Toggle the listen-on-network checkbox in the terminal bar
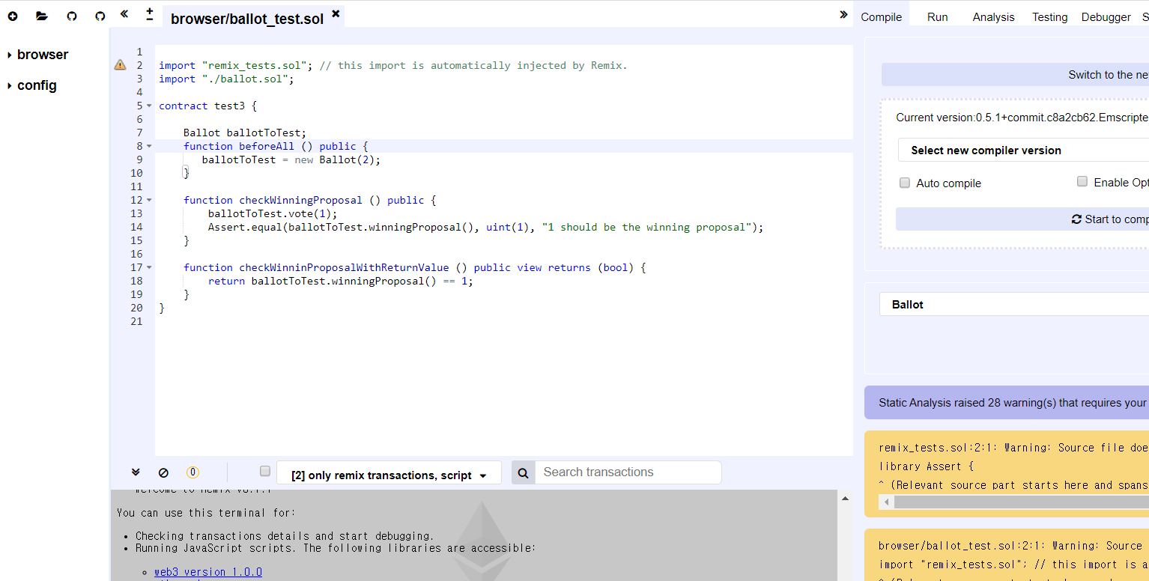The height and width of the screenshot is (581, 1149). pyautogui.click(x=264, y=471)
